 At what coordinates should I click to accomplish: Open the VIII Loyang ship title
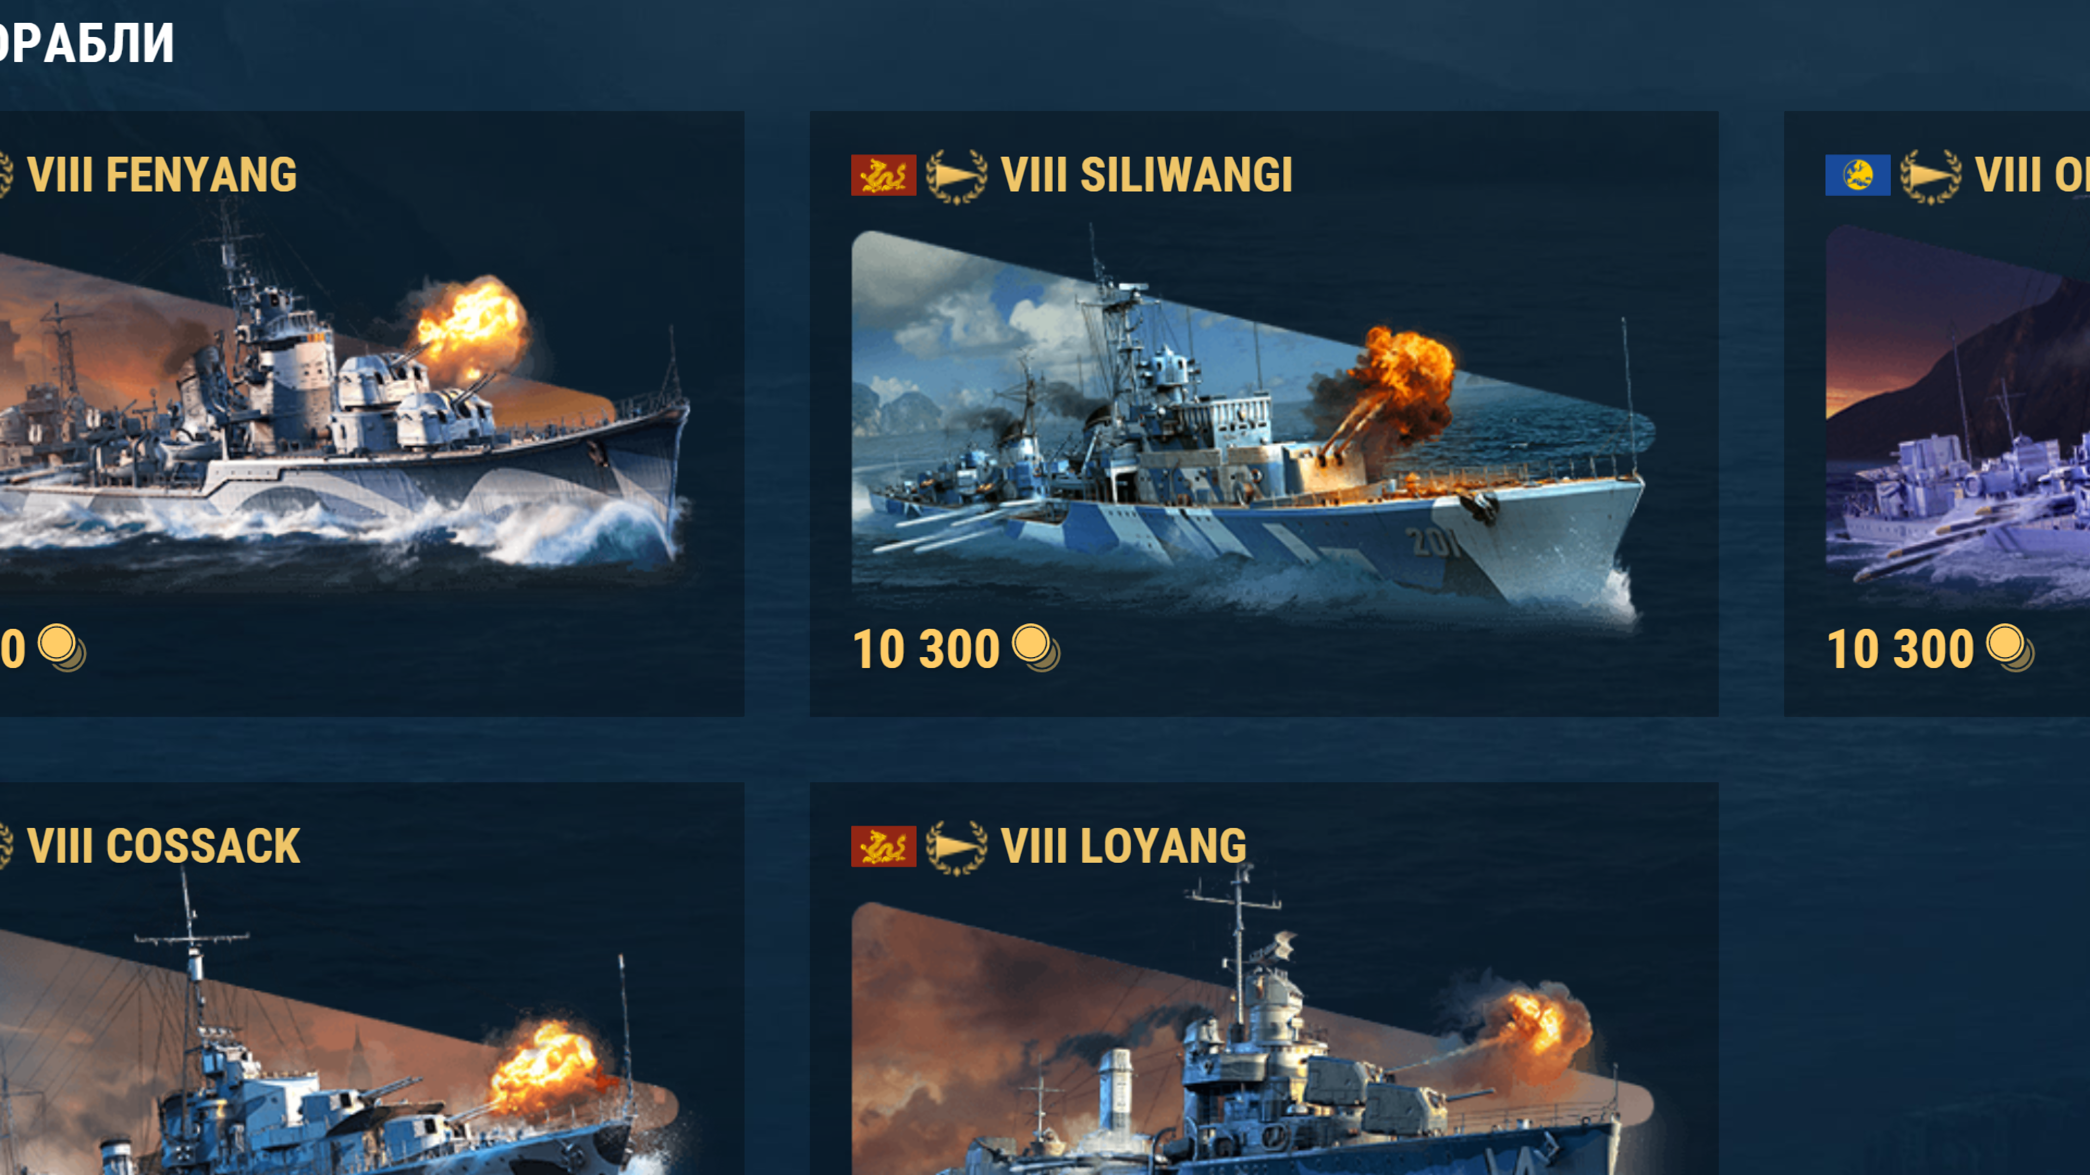1124,846
